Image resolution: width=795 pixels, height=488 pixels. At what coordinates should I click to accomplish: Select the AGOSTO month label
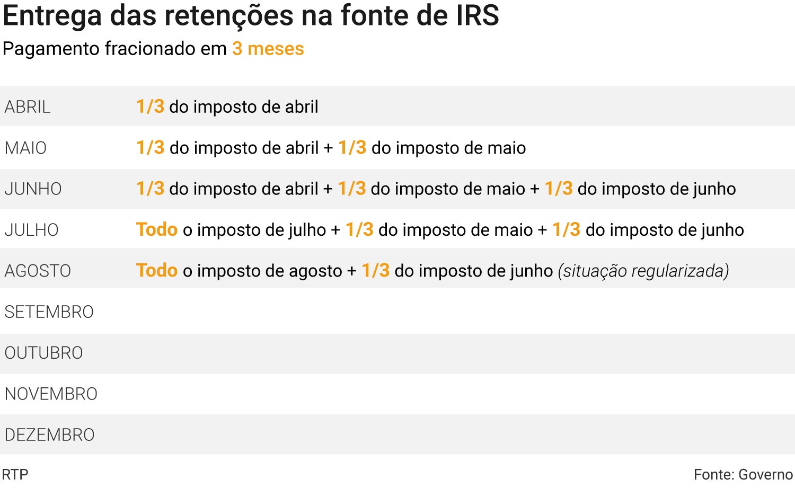point(38,271)
